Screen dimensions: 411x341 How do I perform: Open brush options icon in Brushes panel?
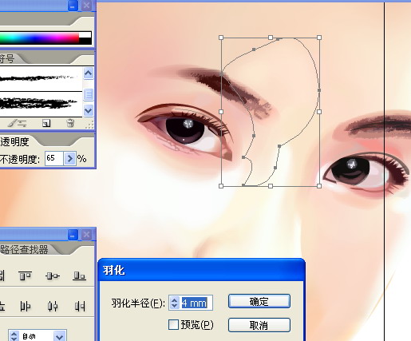tap(17, 123)
